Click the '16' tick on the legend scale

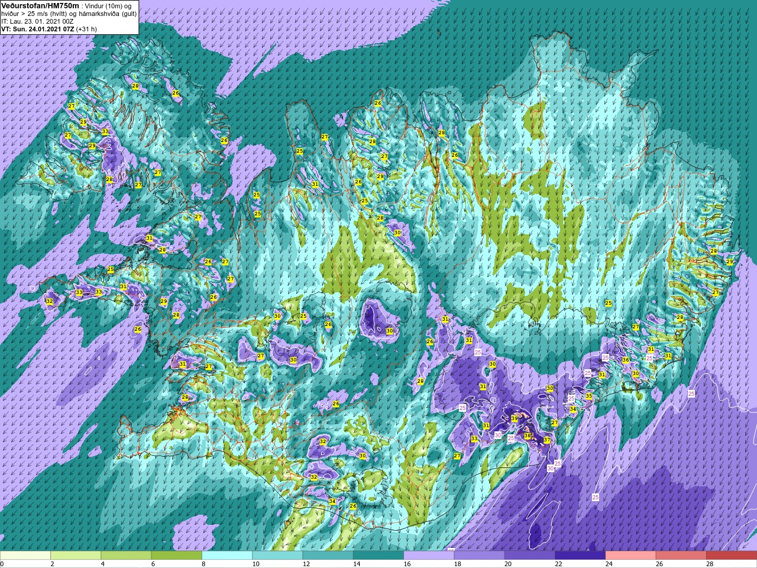[x=407, y=564]
